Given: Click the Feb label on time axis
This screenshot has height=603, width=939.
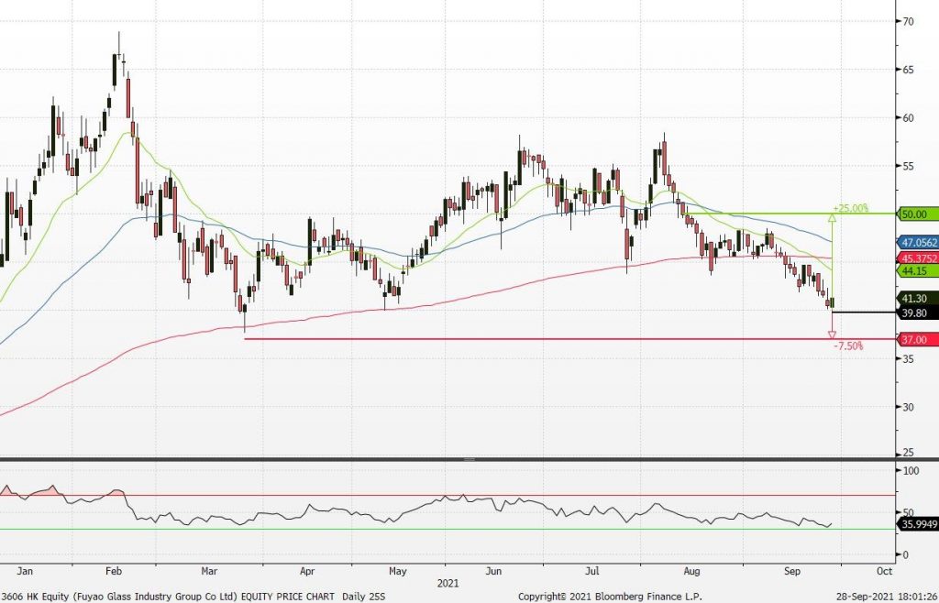Looking at the screenshot, I should pyautogui.click(x=113, y=571).
